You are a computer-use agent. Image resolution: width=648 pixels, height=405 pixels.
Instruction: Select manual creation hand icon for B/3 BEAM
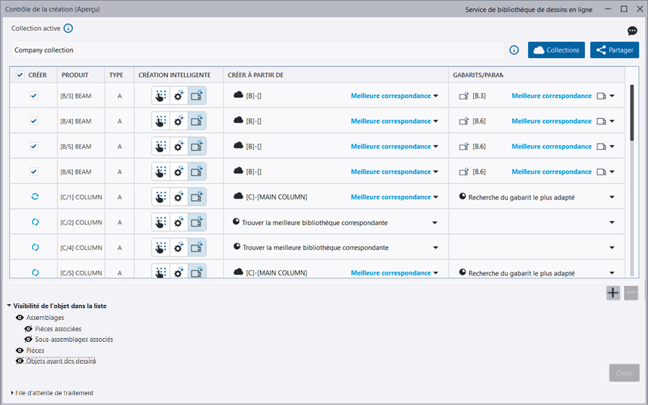pos(161,96)
